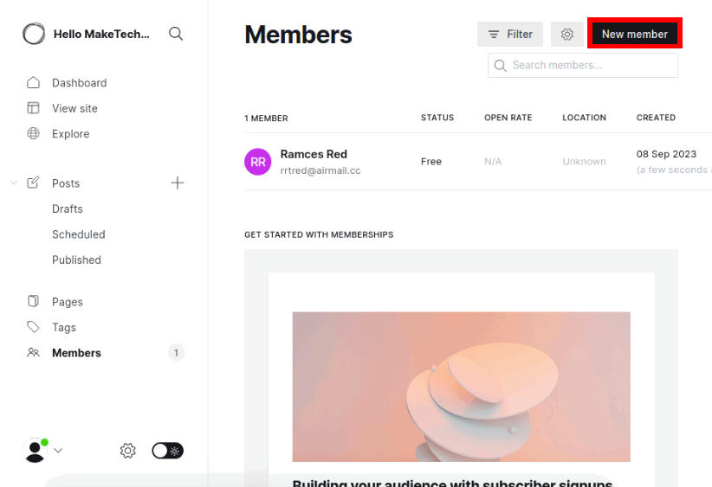Go to Drafts posts
This screenshot has width=712, height=487.
68,208
